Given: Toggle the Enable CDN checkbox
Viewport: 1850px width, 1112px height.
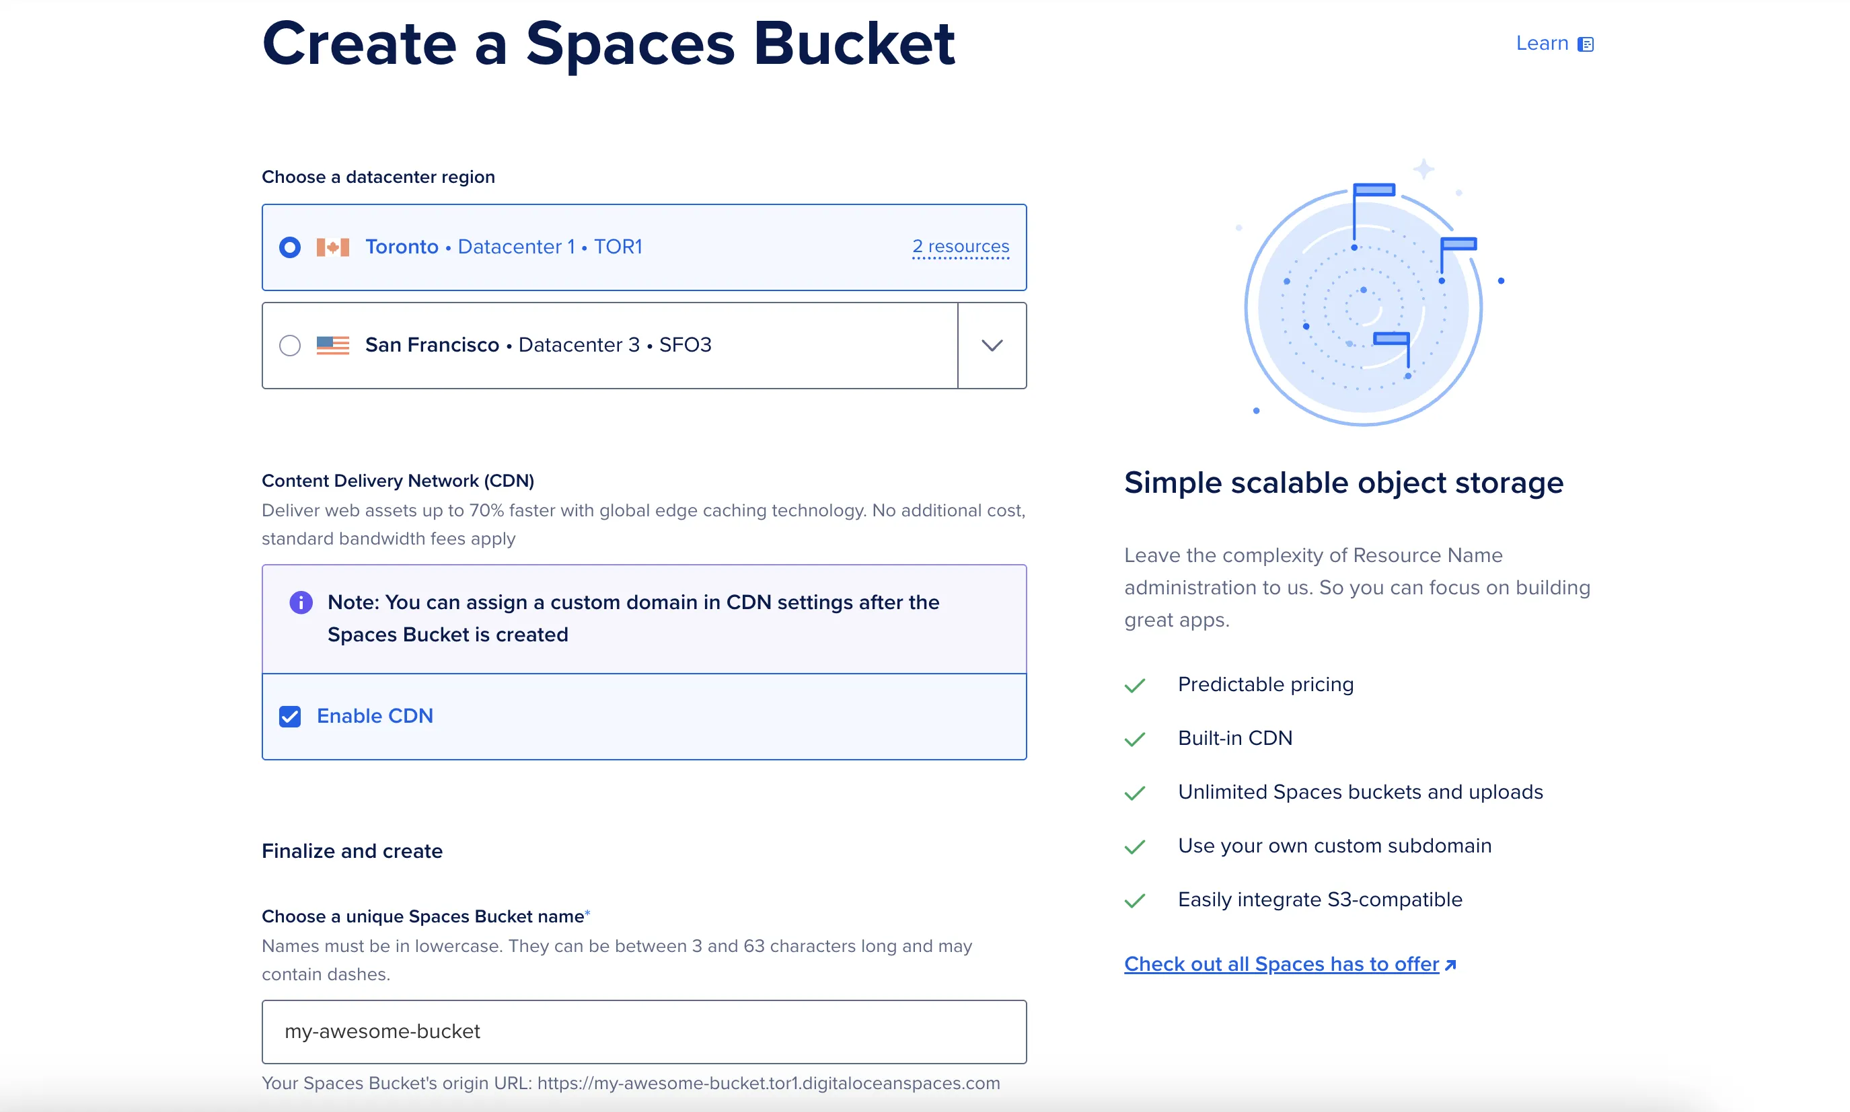Looking at the screenshot, I should (x=289, y=717).
